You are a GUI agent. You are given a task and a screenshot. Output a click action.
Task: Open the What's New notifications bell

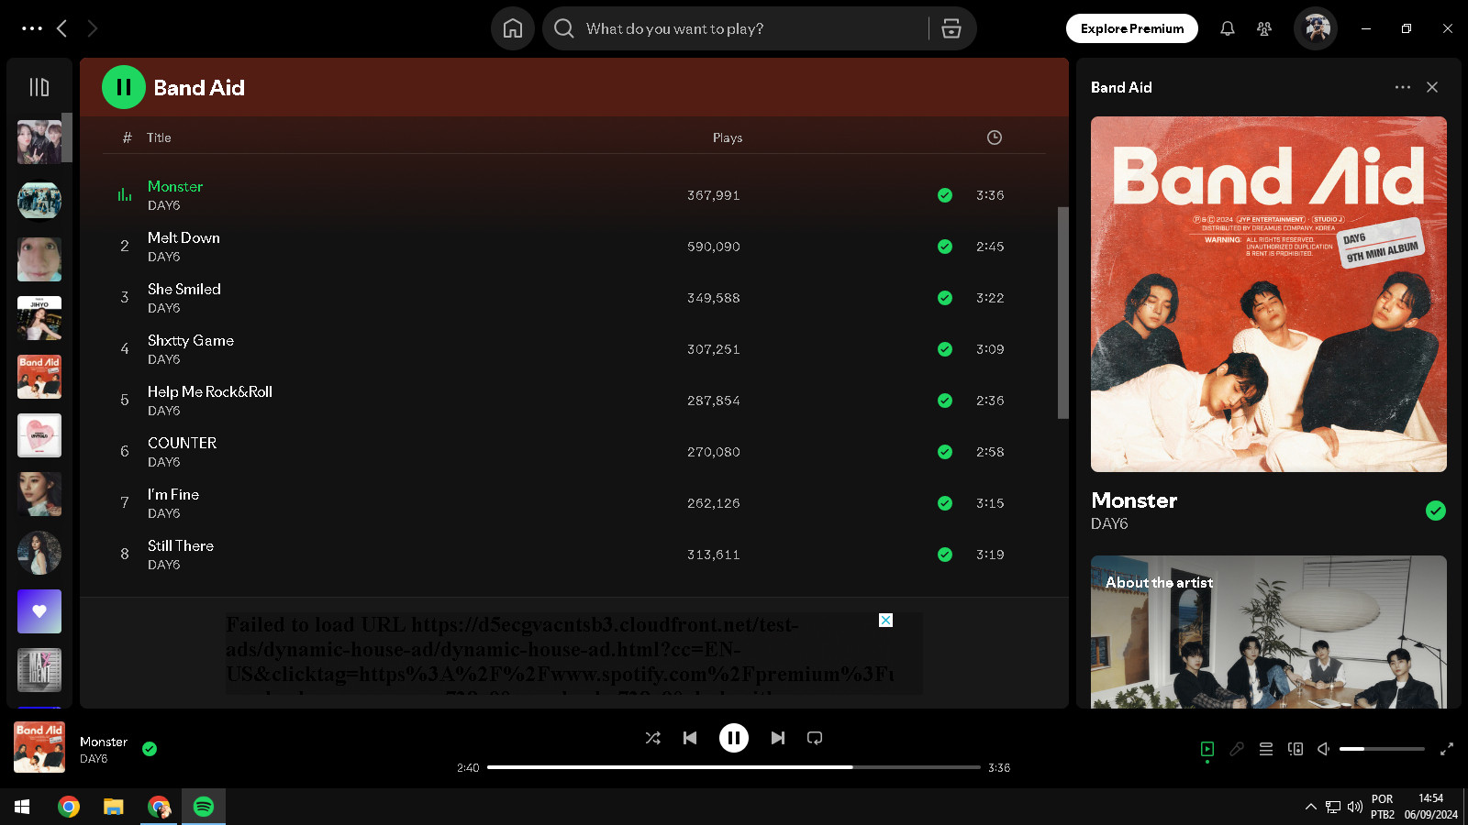[x=1228, y=28]
